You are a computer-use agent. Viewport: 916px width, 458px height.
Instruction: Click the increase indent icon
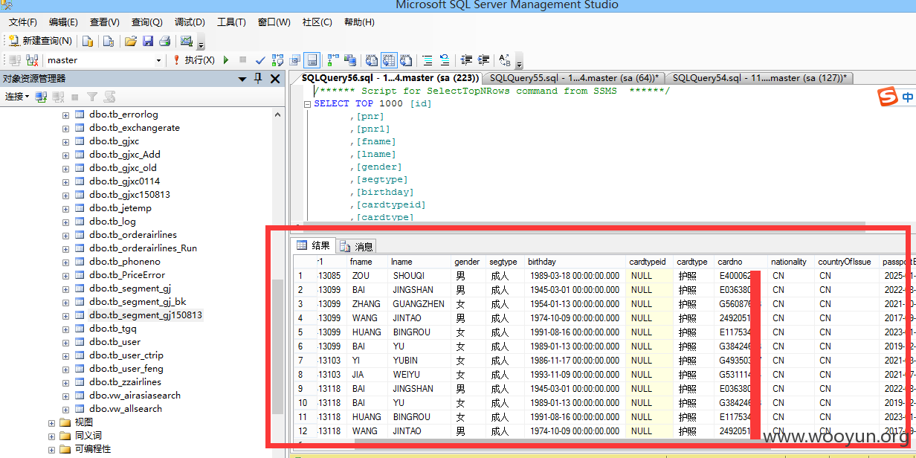[x=483, y=60]
